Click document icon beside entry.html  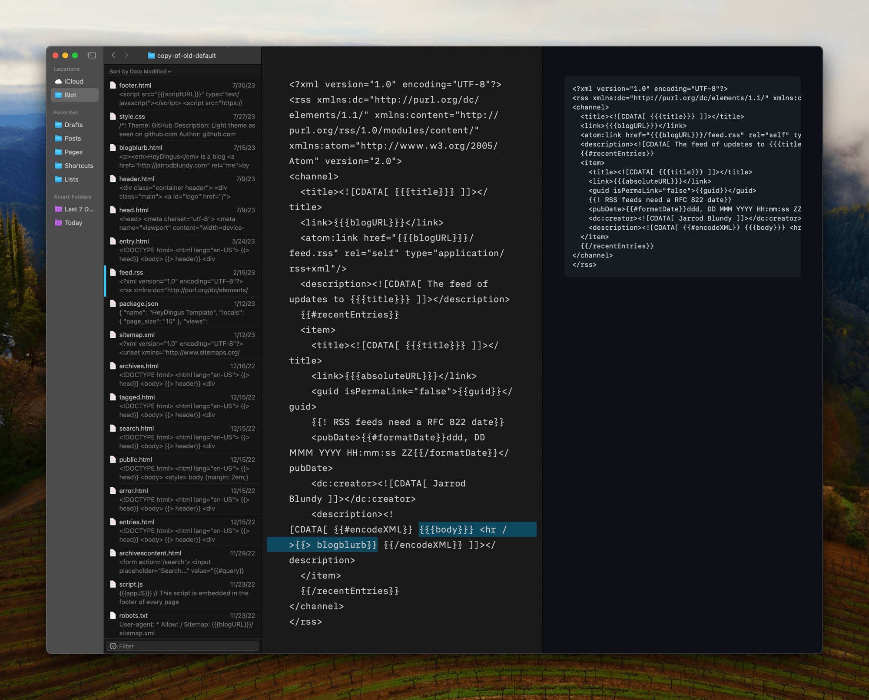[x=113, y=241]
